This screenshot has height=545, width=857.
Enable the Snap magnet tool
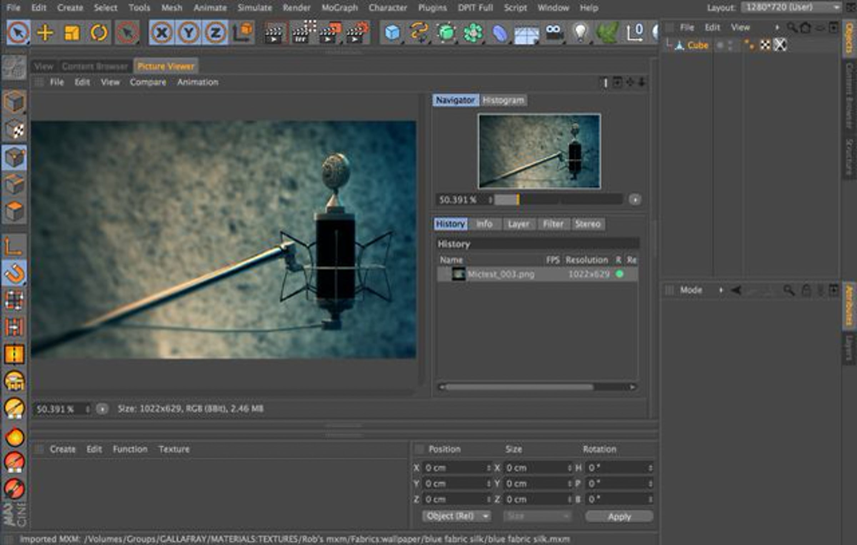click(14, 273)
